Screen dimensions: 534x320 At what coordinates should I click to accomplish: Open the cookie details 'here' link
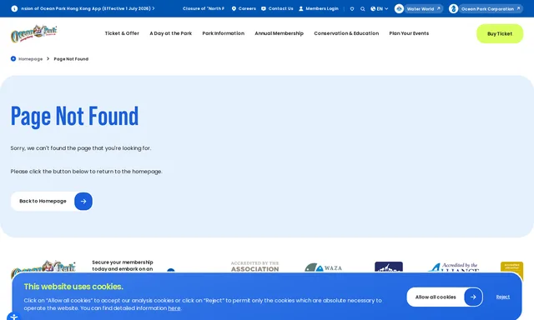[174, 308]
